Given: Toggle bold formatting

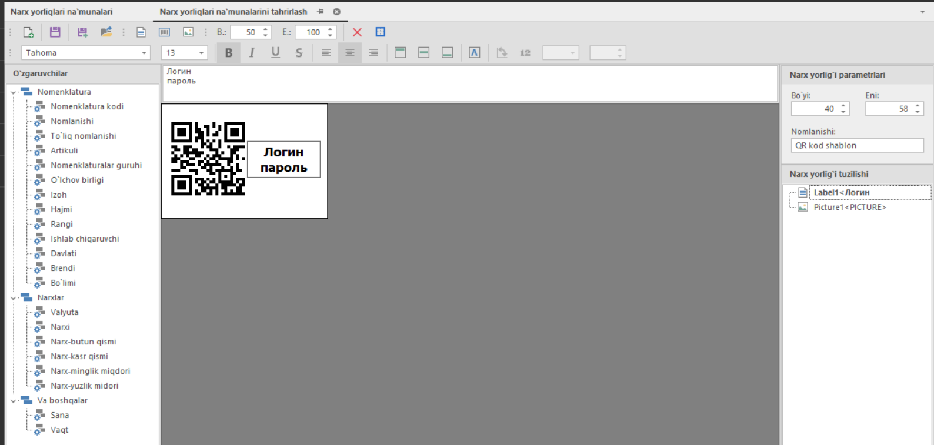Looking at the screenshot, I should point(229,53).
